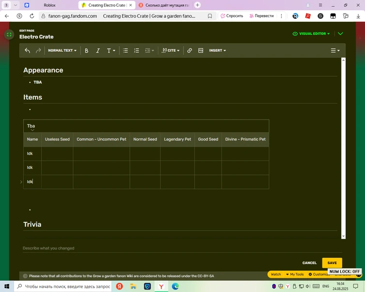Bookmark this page
365x292 pixels.
tap(210, 16)
